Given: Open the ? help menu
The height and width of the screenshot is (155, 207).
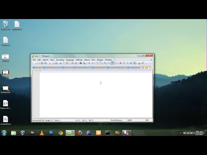Looking at the screenshot, I should 114,60.
